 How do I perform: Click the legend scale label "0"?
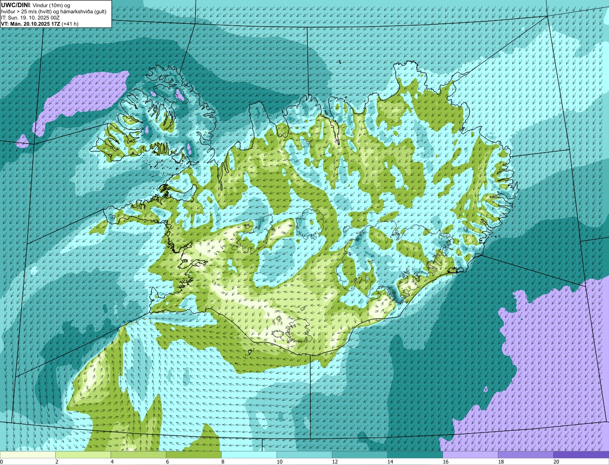point(1,462)
